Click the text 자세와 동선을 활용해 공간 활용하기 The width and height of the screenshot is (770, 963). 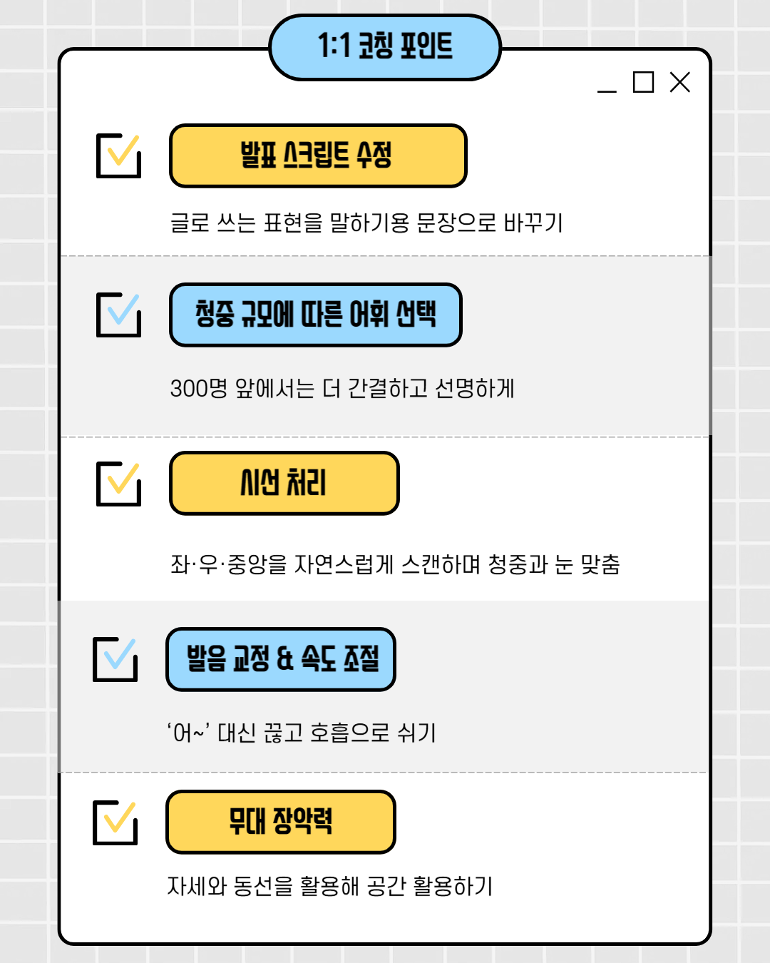coord(329,886)
